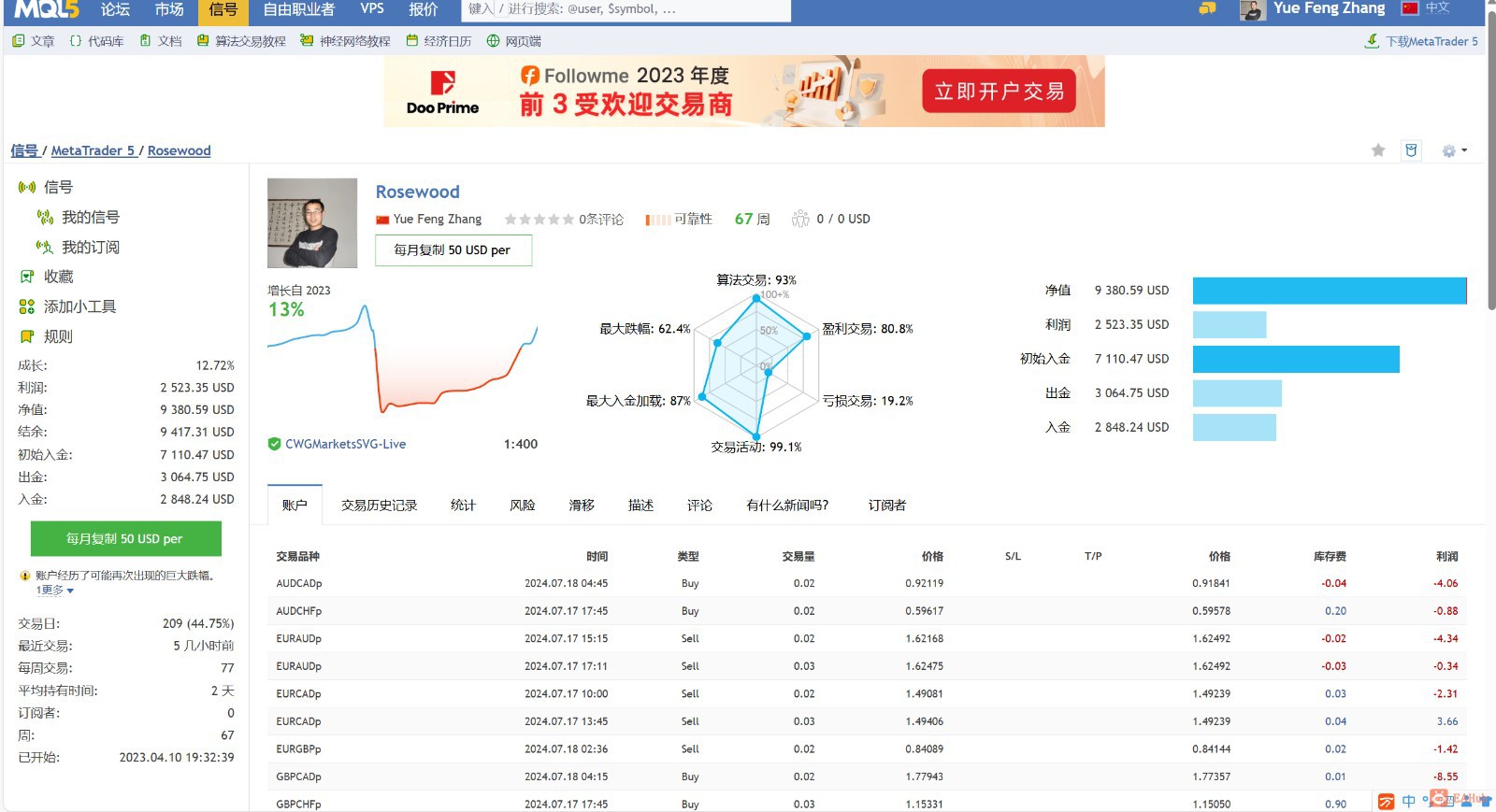Click the blue badge icon beside the star

point(1411,150)
